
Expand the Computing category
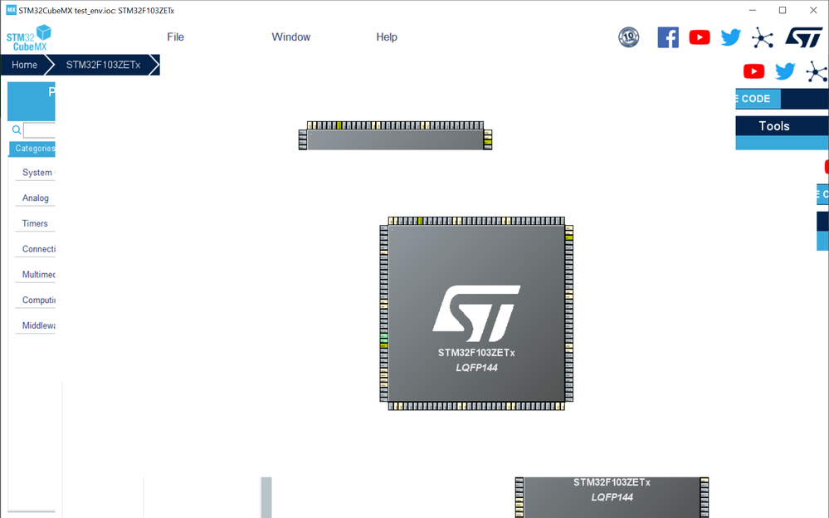pos(39,300)
